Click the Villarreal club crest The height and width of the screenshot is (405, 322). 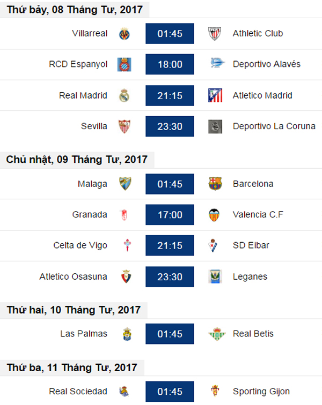pos(125,34)
